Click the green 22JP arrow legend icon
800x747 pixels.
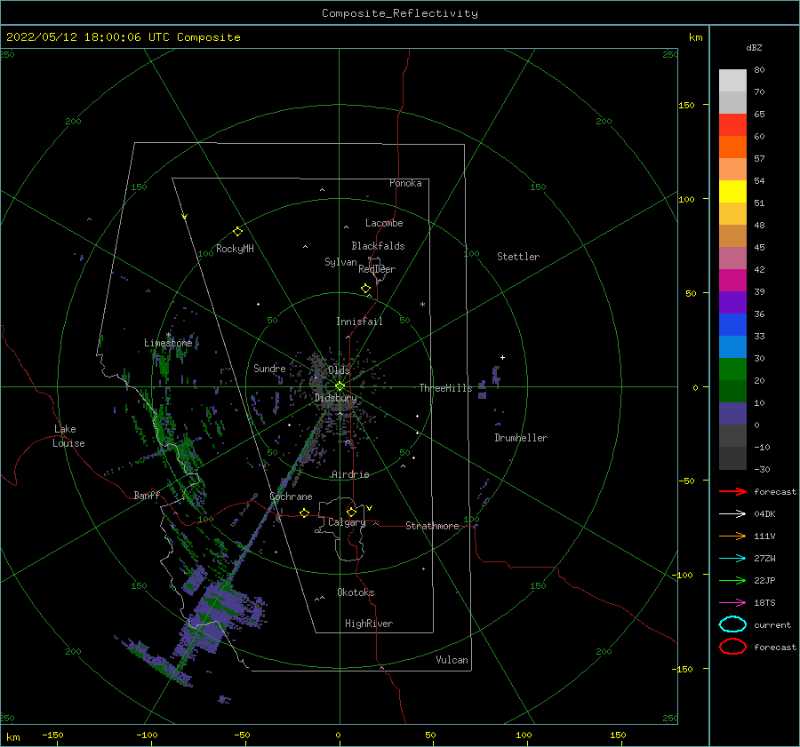tap(732, 580)
